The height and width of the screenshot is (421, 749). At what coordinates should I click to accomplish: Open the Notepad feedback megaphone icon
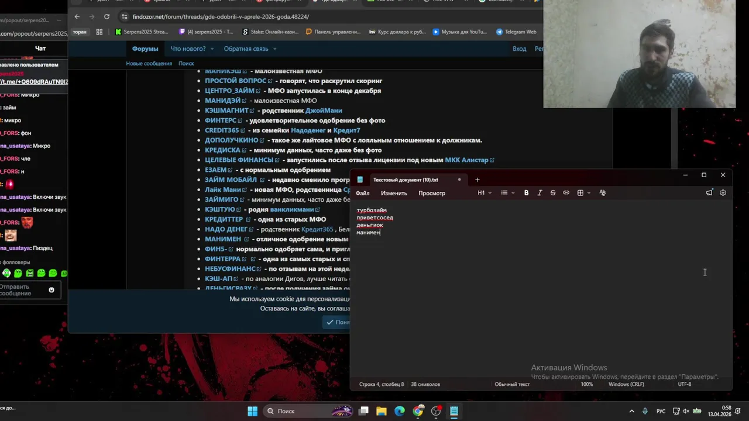coord(709,192)
